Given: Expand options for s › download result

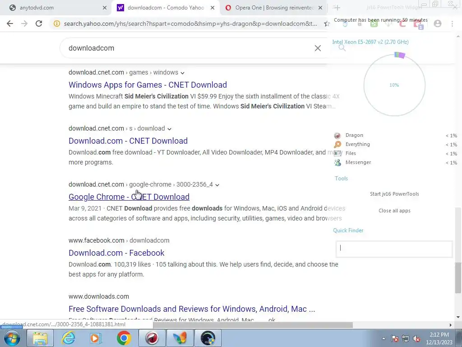Looking at the screenshot, I should pos(169,129).
